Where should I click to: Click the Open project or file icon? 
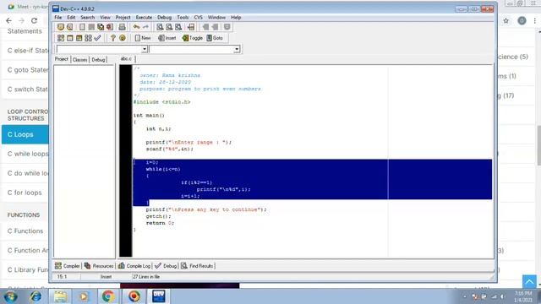(x=70, y=27)
